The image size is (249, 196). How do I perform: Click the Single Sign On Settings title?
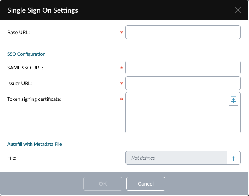coord(43,10)
